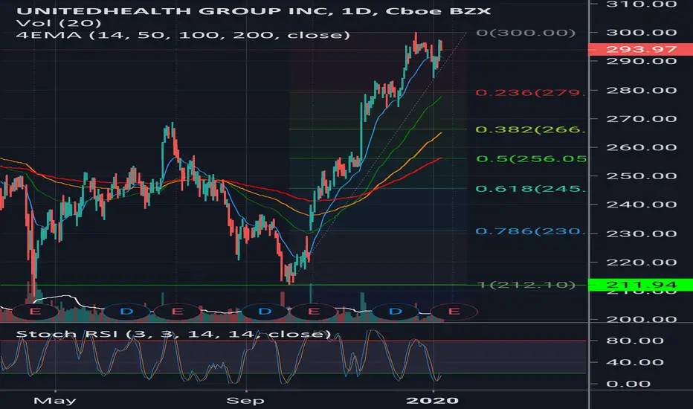Image resolution: width=693 pixels, height=409 pixels.
Task: Click the second E earnings marker from left
Action: 177,312
